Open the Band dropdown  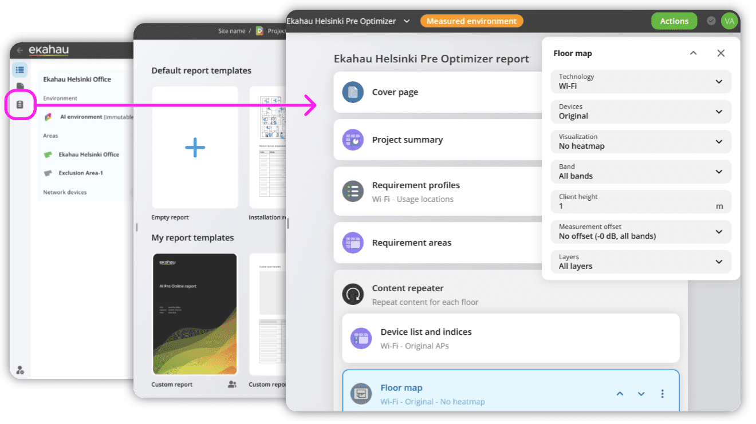point(640,172)
